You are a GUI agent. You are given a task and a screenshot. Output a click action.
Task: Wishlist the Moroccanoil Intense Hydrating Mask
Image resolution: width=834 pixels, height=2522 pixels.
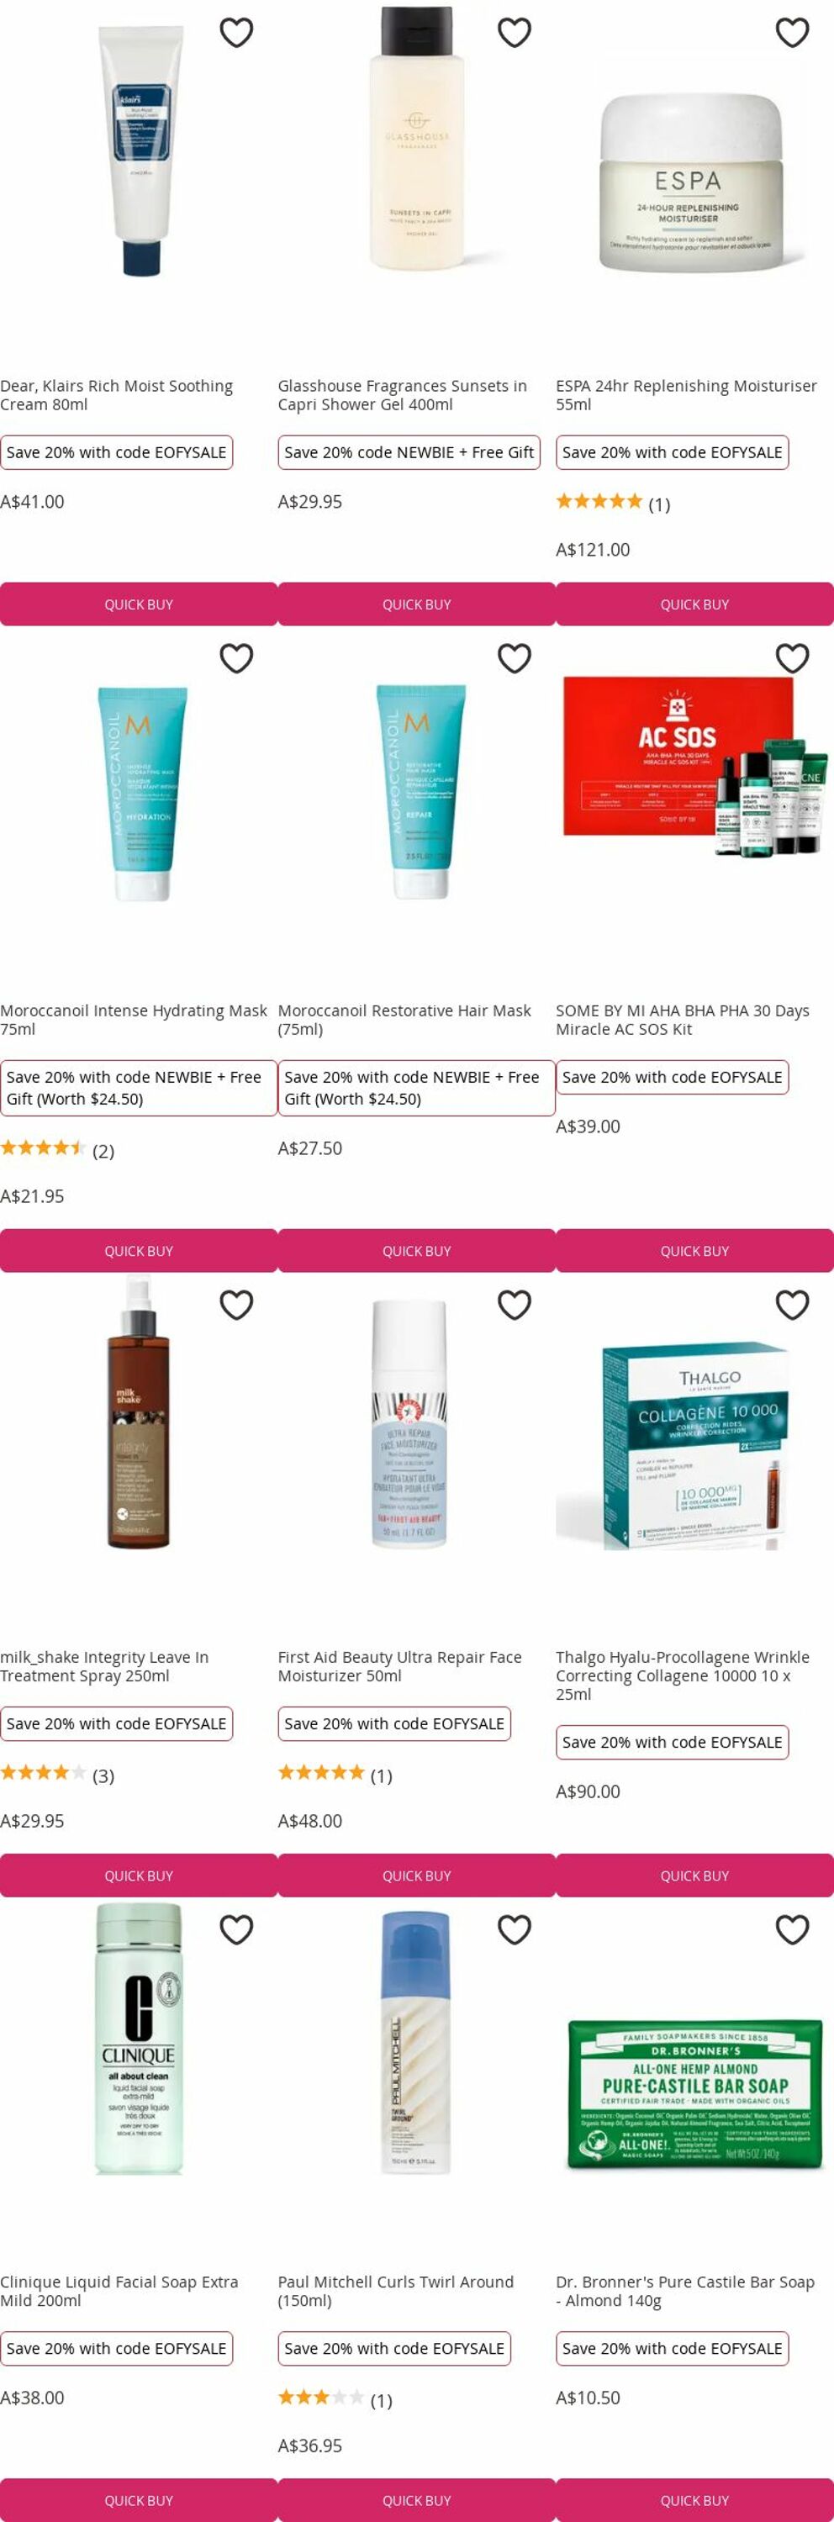pyautogui.click(x=236, y=658)
